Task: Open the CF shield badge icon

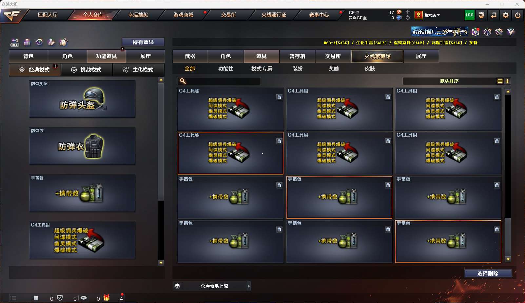Action: (481, 15)
